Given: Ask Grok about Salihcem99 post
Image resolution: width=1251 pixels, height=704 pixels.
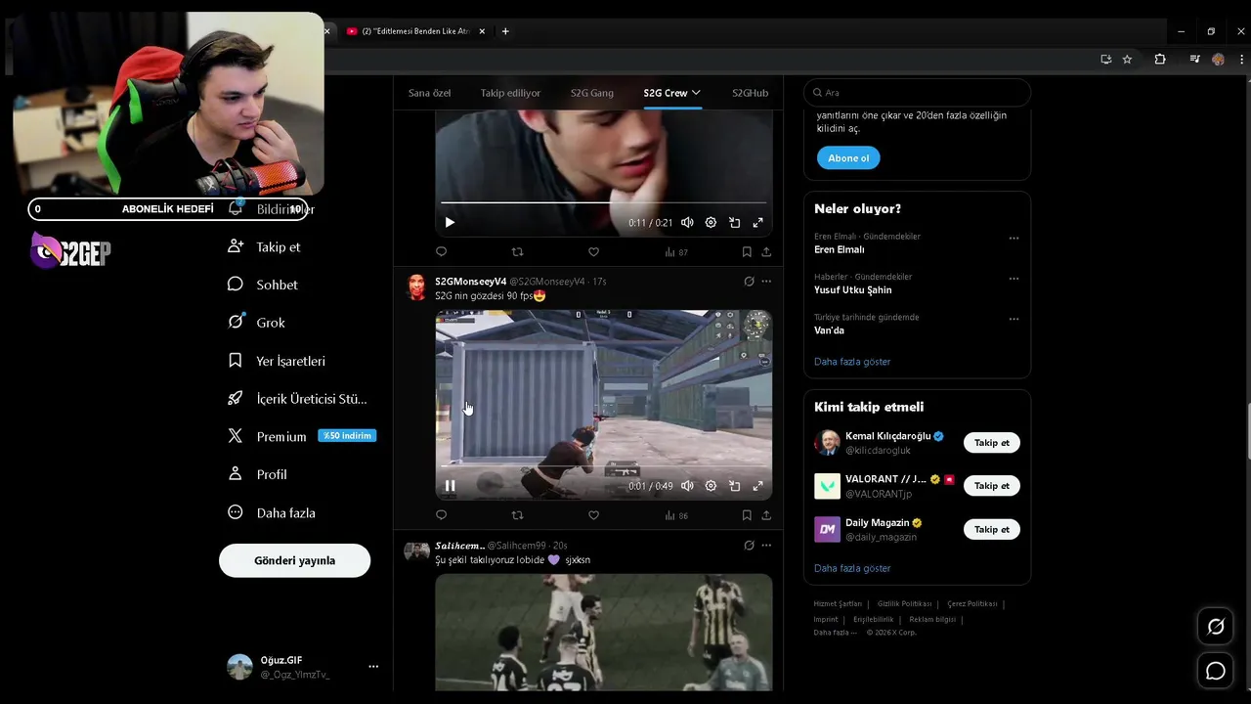Looking at the screenshot, I should (749, 546).
